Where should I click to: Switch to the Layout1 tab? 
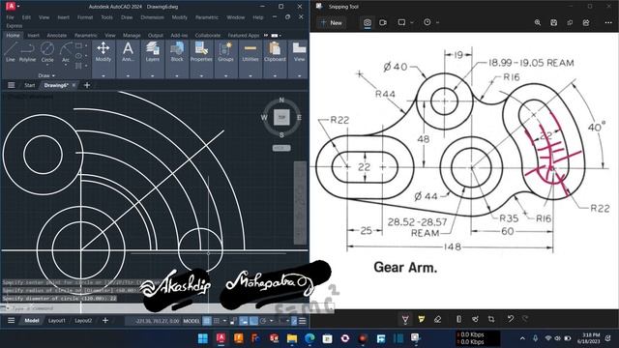(x=57, y=321)
